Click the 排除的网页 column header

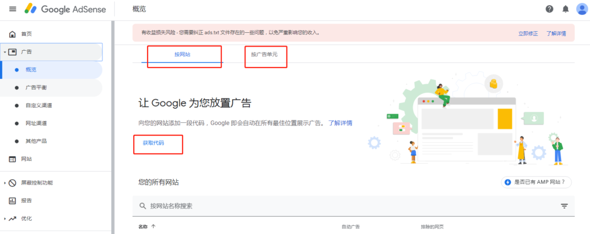[432, 227]
